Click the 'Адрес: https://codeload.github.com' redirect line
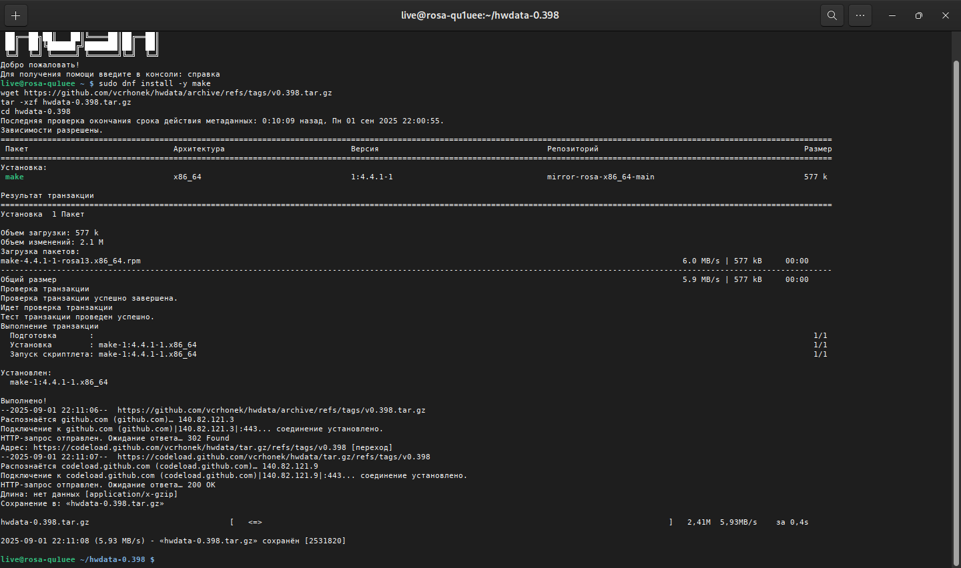The width and height of the screenshot is (961, 568). click(x=196, y=447)
